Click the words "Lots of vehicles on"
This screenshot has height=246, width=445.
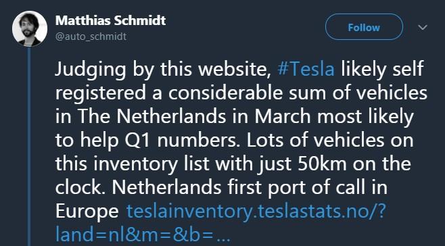click(329, 140)
